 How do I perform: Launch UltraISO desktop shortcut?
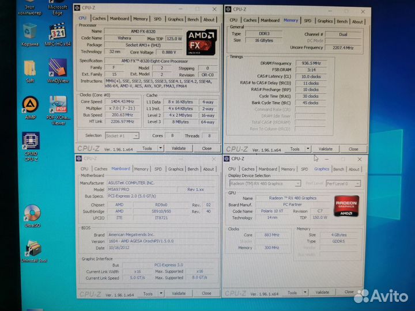(x=32, y=216)
